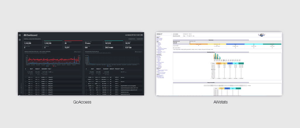Click the Unique Visitors 167,218 stat card
The image size is (300, 128).
point(113,43)
